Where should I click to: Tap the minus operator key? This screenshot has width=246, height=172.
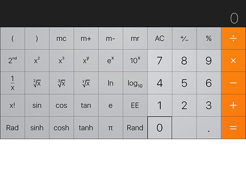(x=233, y=83)
